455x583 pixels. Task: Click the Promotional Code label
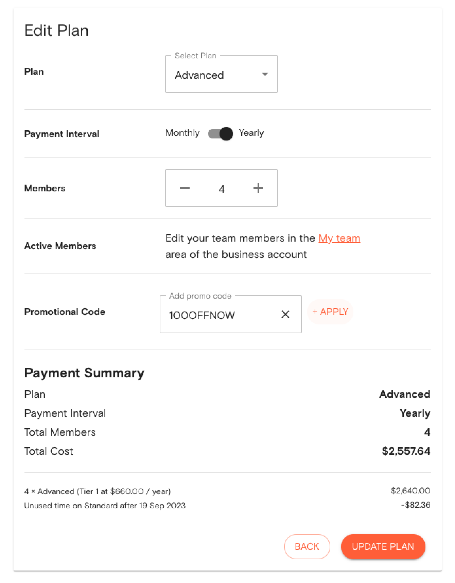(65, 312)
